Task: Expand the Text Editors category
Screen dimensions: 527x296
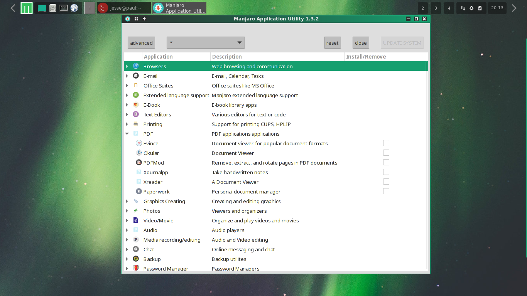Action: click(127, 114)
